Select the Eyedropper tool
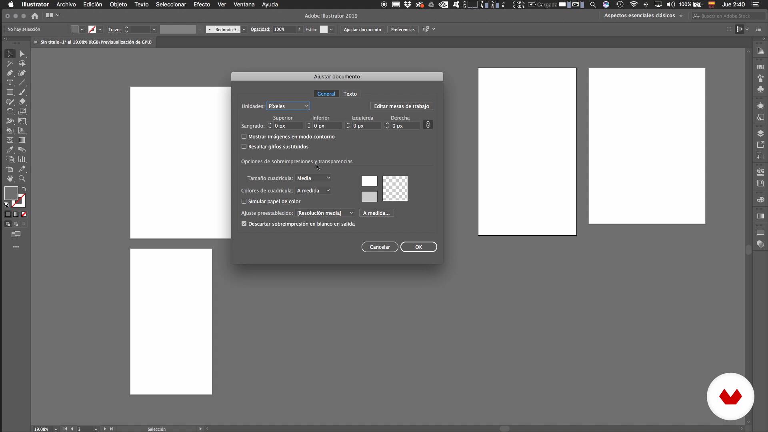Screen dimensions: 768x432 point(10,150)
